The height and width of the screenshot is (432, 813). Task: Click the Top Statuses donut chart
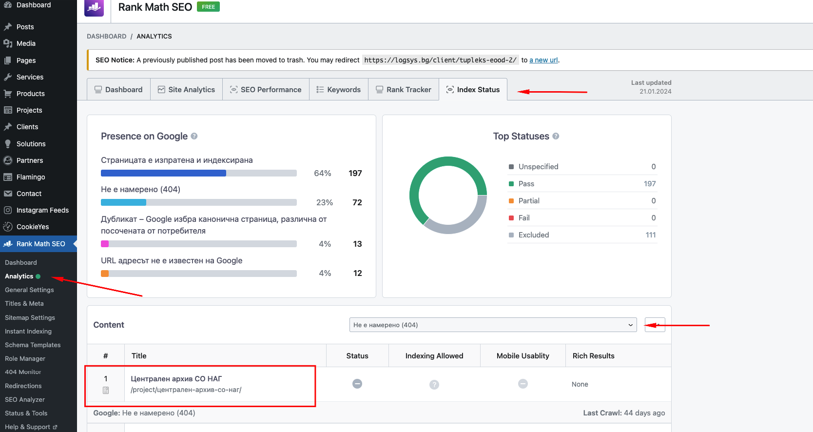(448, 195)
